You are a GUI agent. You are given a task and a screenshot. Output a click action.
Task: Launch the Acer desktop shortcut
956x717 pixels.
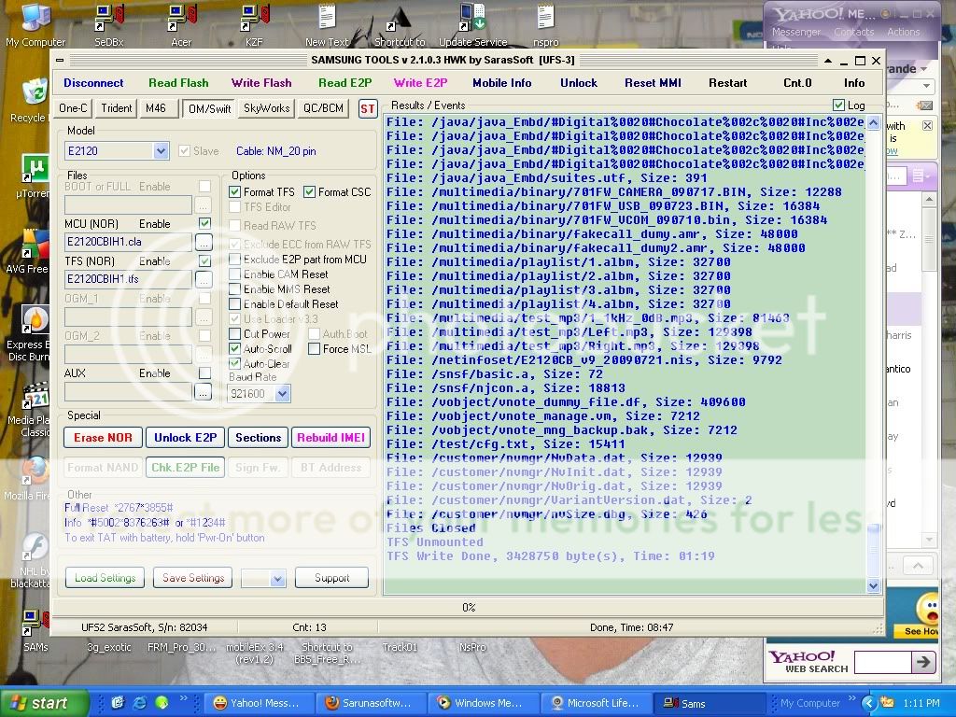tap(182, 24)
